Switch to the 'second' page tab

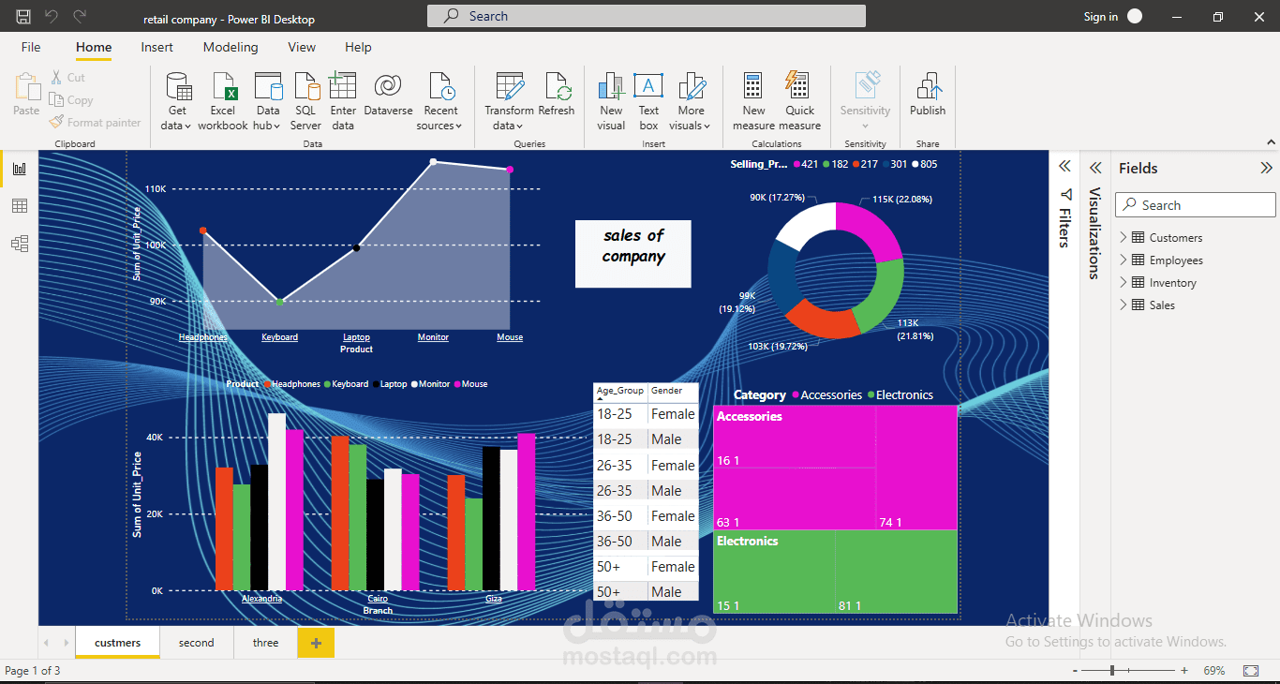pyautogui.click(x=197, y=643)
